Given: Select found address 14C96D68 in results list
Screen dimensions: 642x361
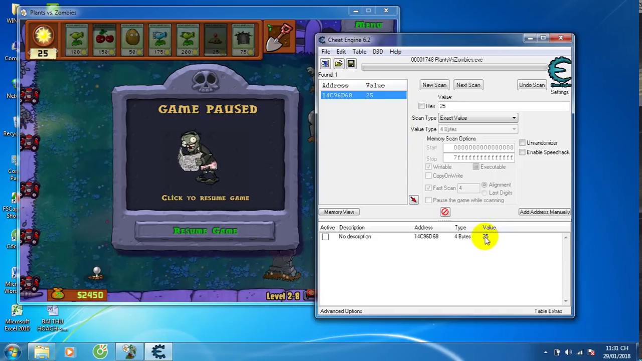Looking at the screenshot, I should 363,95.
